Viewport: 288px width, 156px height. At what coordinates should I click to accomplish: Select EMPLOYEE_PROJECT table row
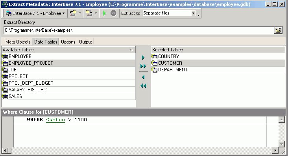click(x=68, y=63)
